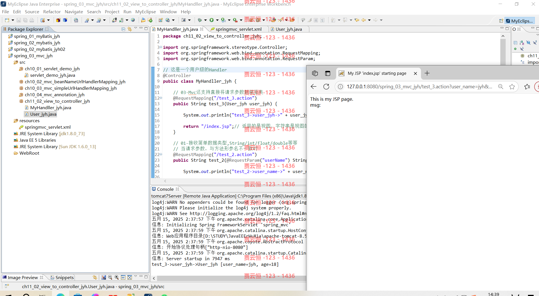Toggle Hide Static Members in Outline panel
539x296 pixels.
tap(535, 43)
